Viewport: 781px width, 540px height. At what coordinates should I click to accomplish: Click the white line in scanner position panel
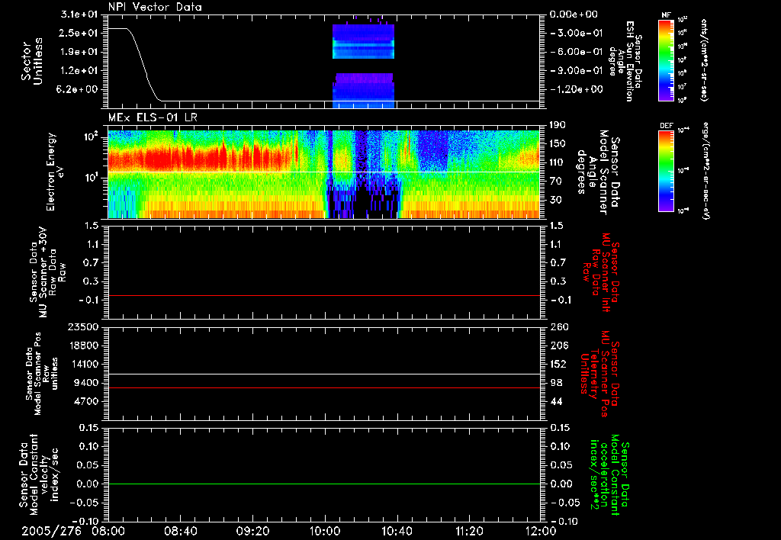pos(324,374)
